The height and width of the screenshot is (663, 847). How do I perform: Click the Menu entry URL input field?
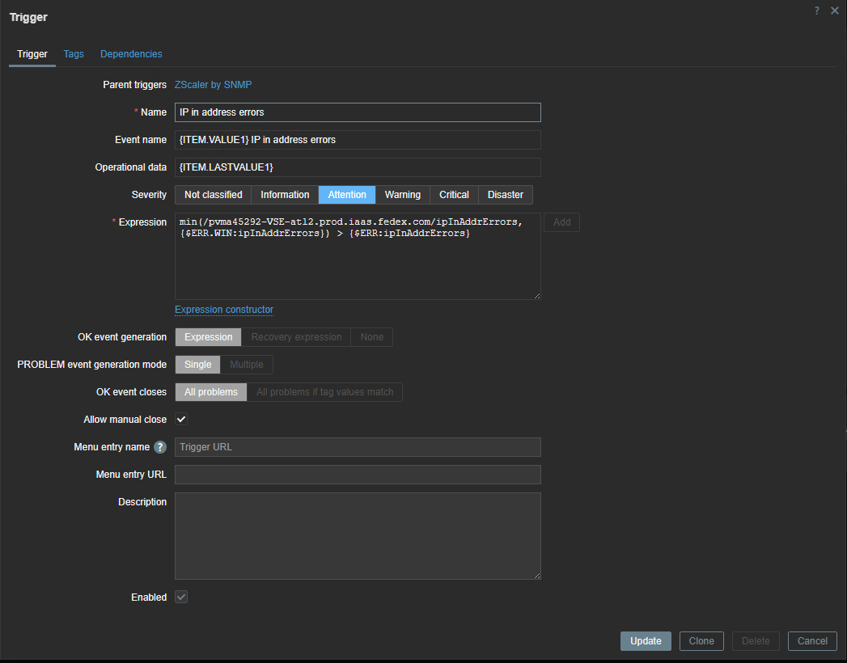tap(358, 475)
